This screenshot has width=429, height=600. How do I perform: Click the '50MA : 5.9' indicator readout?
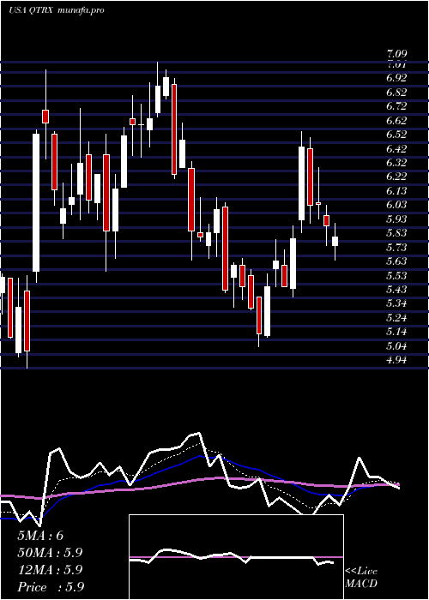[x=50, y=553]
